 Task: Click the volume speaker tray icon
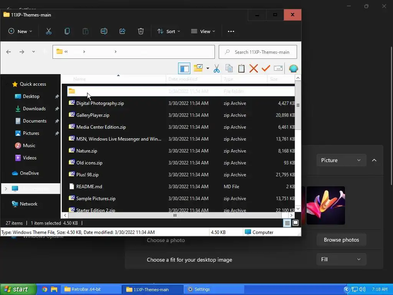[x=362, y=289]
